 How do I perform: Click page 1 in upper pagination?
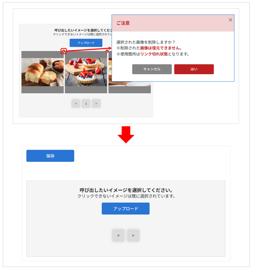(86, 104)
